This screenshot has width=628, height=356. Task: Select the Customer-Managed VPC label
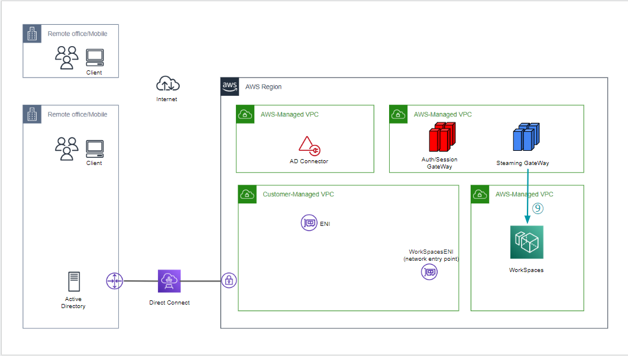pos(299,194)
